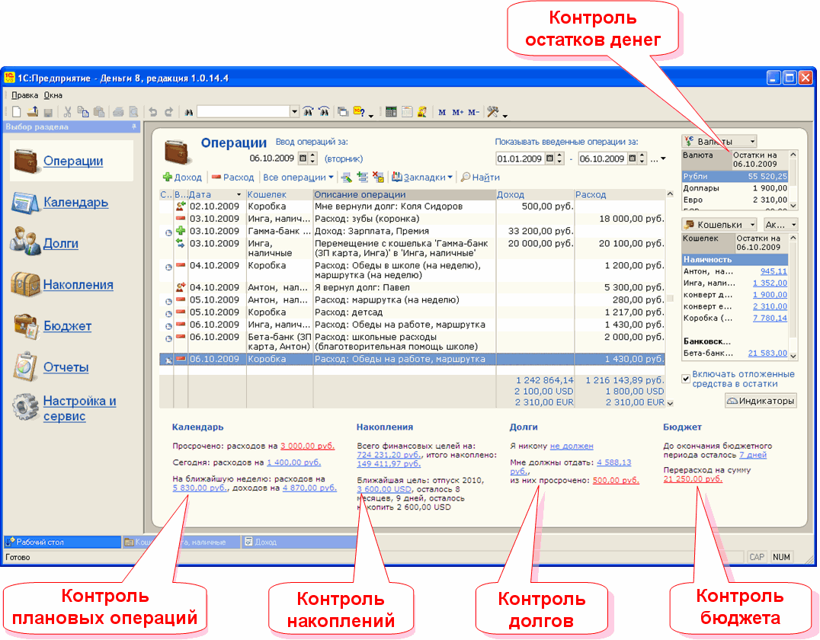Toggle Включать отложенные средства в остатки checkbox
Viewport: 820px width, 640px height.
pyautogui.click(x=686, y=379)
